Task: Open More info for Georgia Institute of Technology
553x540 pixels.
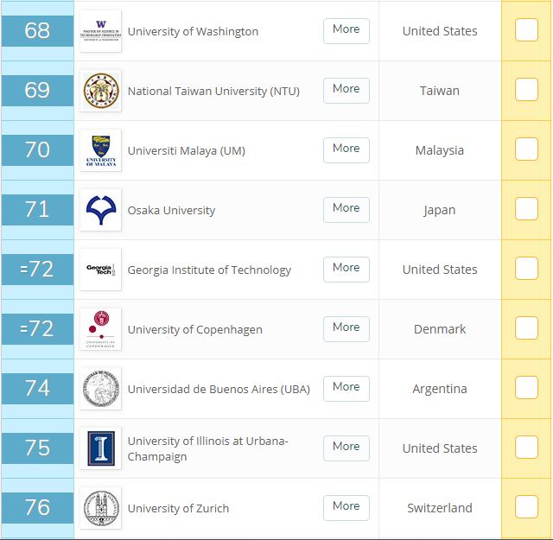Action: 346,269
